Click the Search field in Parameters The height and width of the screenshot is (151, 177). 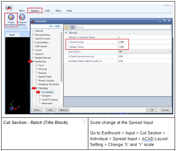coord(123,27)
